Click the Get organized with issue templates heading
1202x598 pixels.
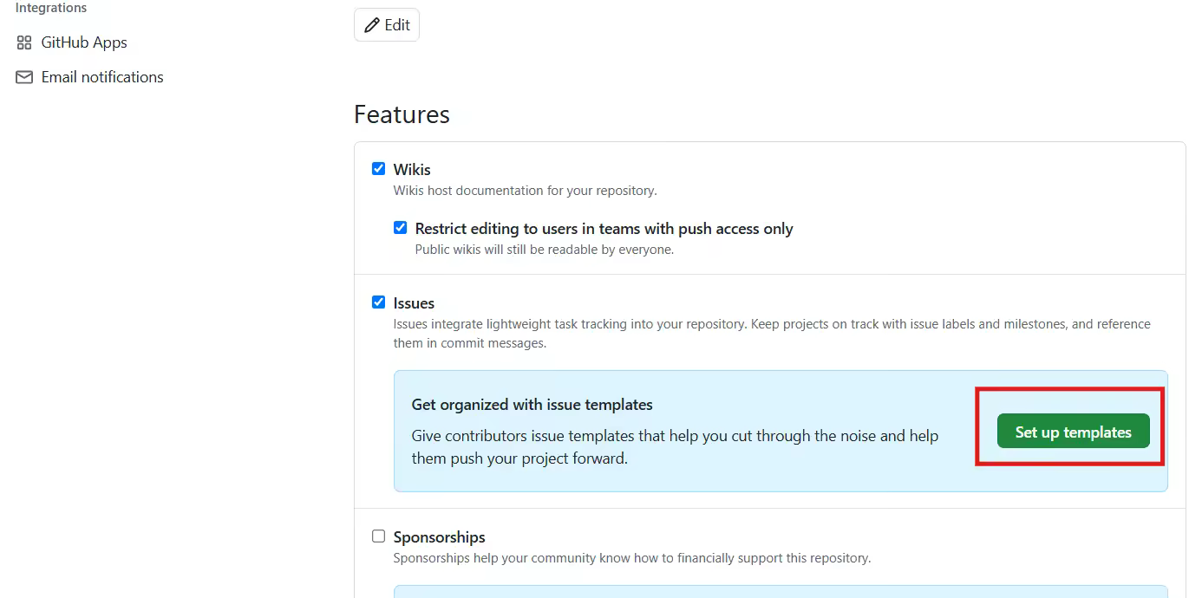tap(533, 404)
